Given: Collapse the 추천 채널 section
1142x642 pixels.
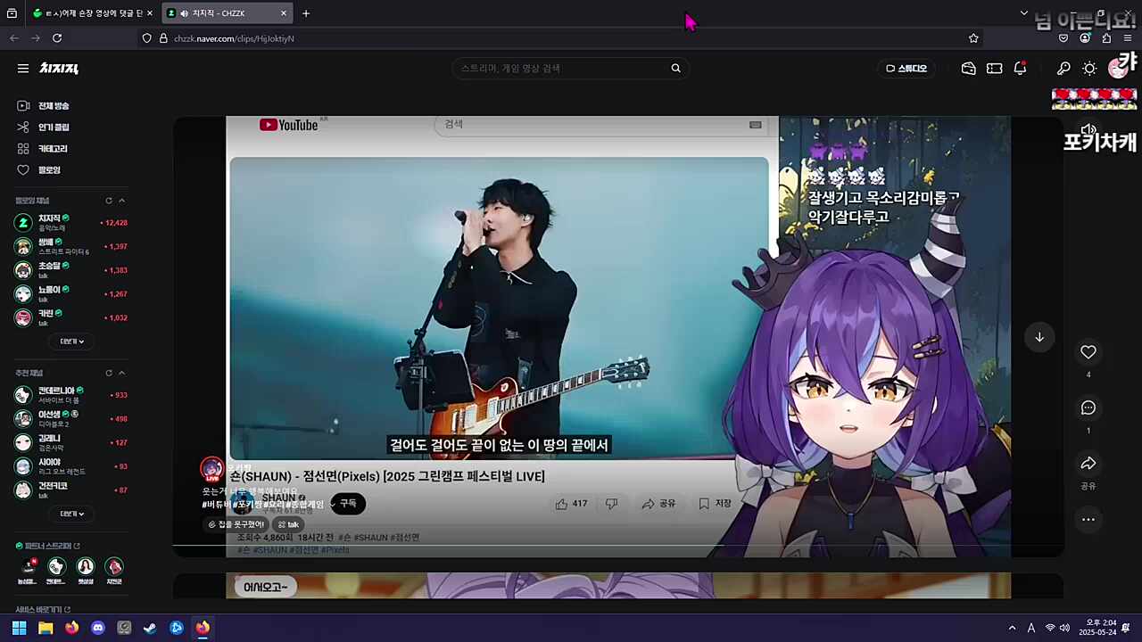Looking at the screenshot, I should tap(122, 373).
